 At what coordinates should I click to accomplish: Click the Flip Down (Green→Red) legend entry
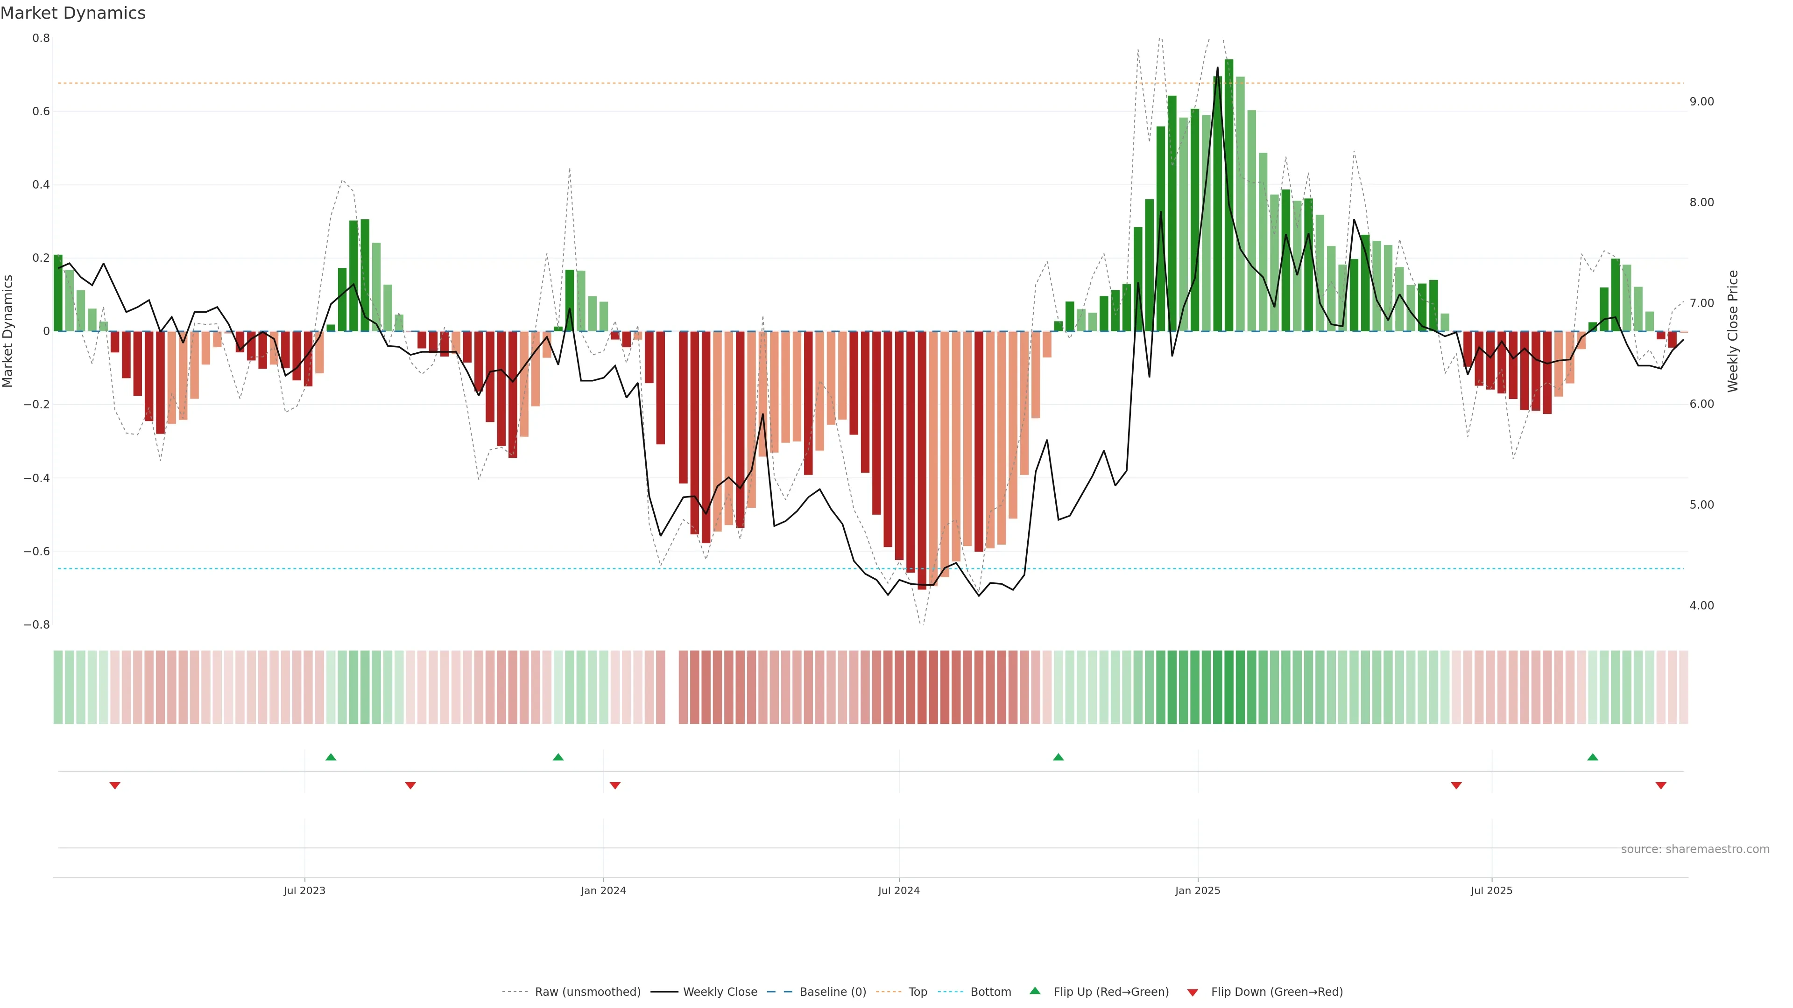(1276, 992)
